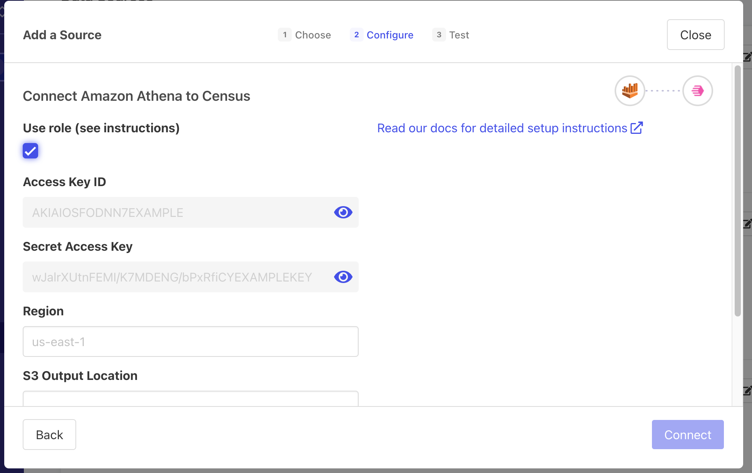
Task: Click the Amazon Athena logo icon
Action: click(630, 91)
